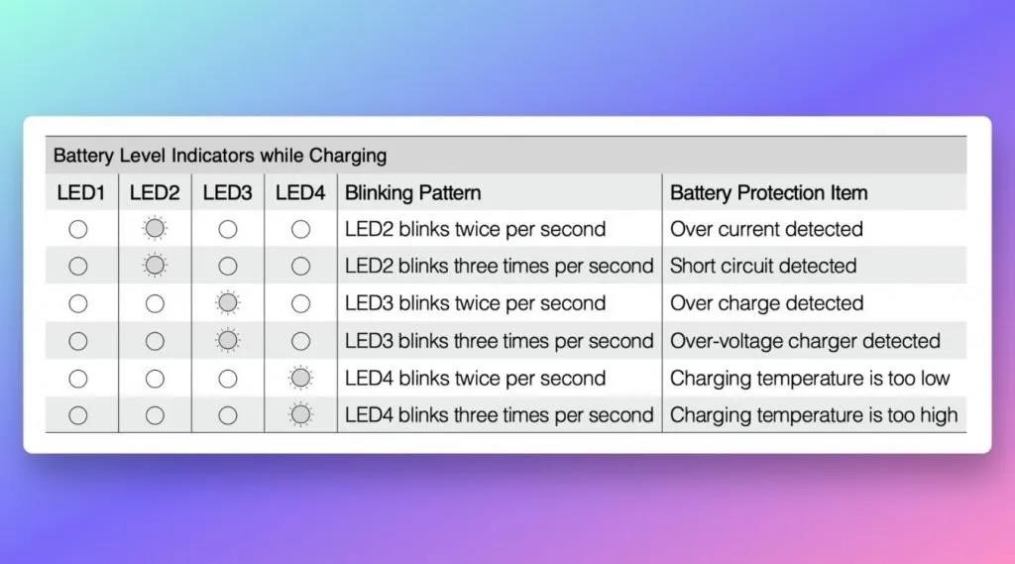The image size is (1015, 564).
Task: Click LED2 circle in over charge detected row
Action: pos(155,303)
